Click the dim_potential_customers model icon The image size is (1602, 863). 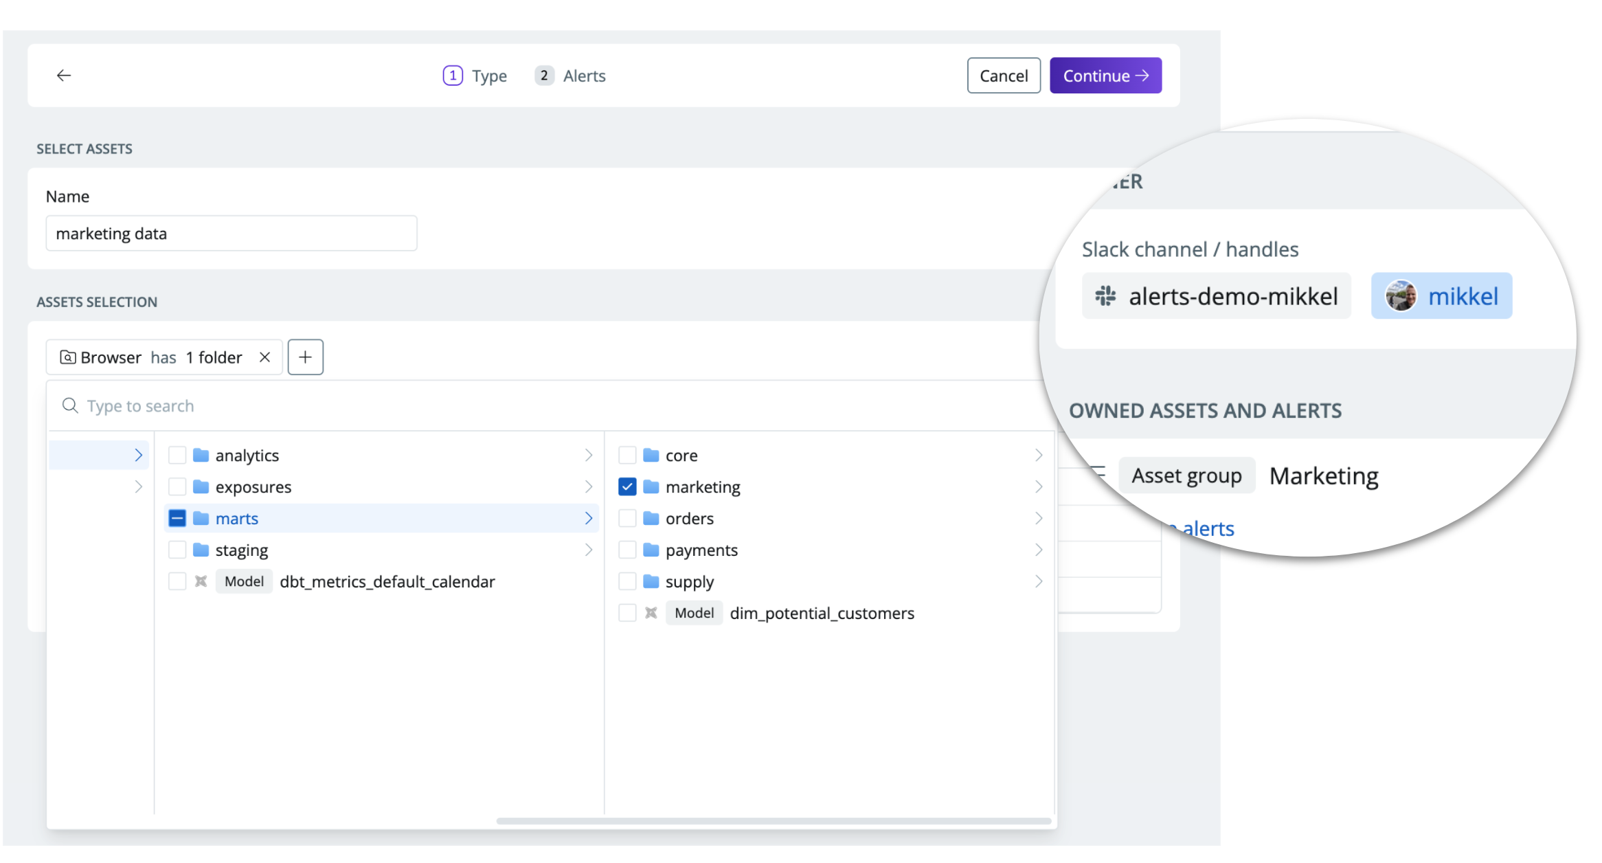coord(651,614)
